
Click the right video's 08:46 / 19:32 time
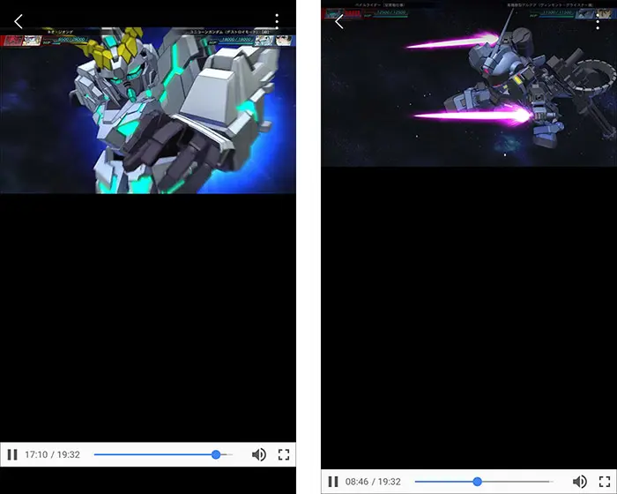[x=373, y=482]
